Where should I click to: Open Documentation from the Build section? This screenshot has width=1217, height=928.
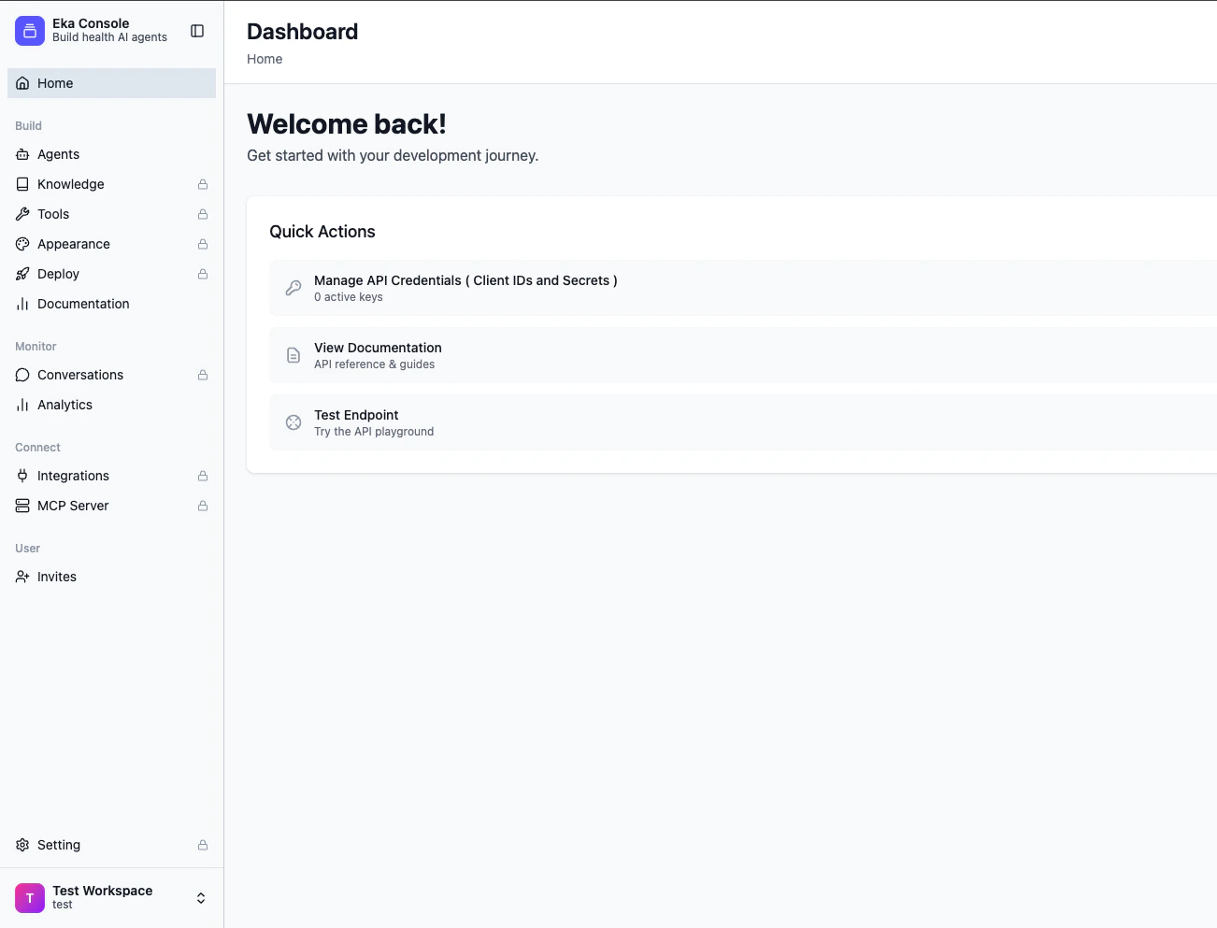pyautogui.click(x=83, y=304)
